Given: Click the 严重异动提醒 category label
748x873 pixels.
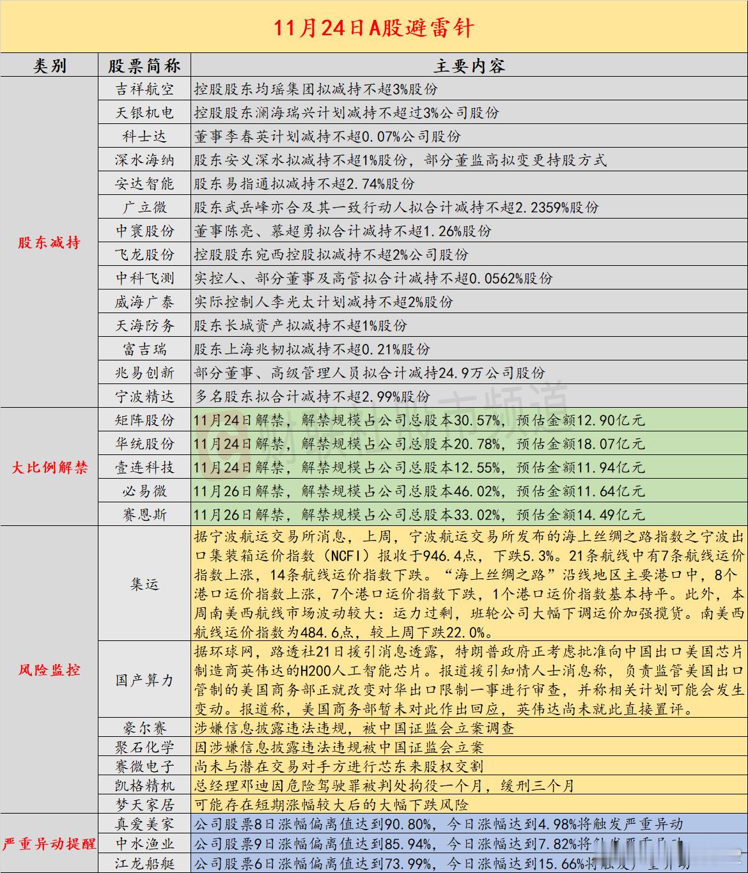Looking at the screenshot, I should (50, 843).
